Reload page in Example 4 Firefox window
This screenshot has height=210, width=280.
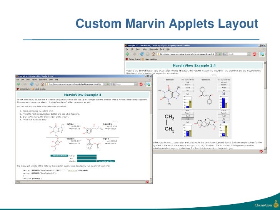[x=32, y=84]
